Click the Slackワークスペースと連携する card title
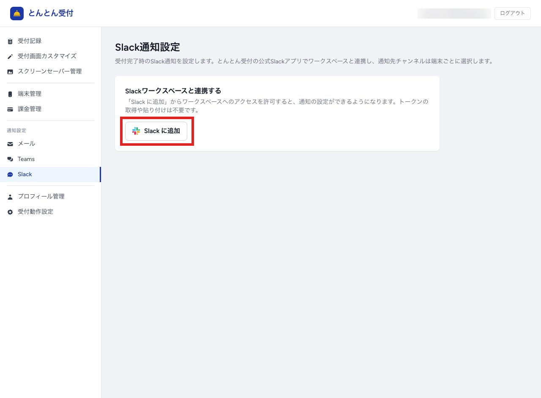This screenshot has height=398, width=541. 173,91
